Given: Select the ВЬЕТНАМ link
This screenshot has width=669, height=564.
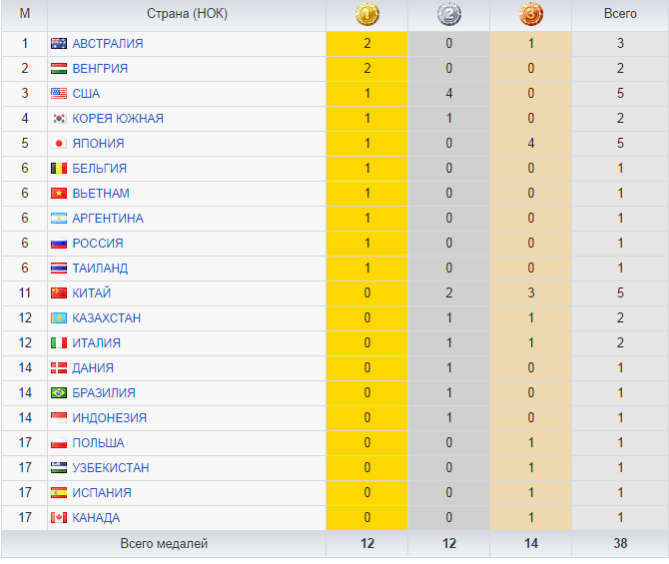Looking at the screenshot, I should coord(101,194).
